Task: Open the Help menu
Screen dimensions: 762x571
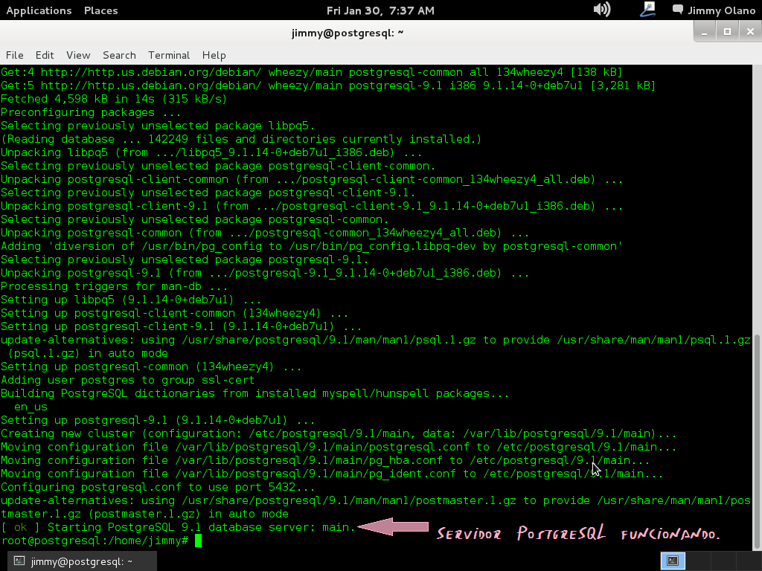Action: pos(214,55)
